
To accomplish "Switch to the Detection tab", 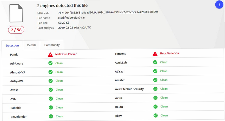I will 12,45.
